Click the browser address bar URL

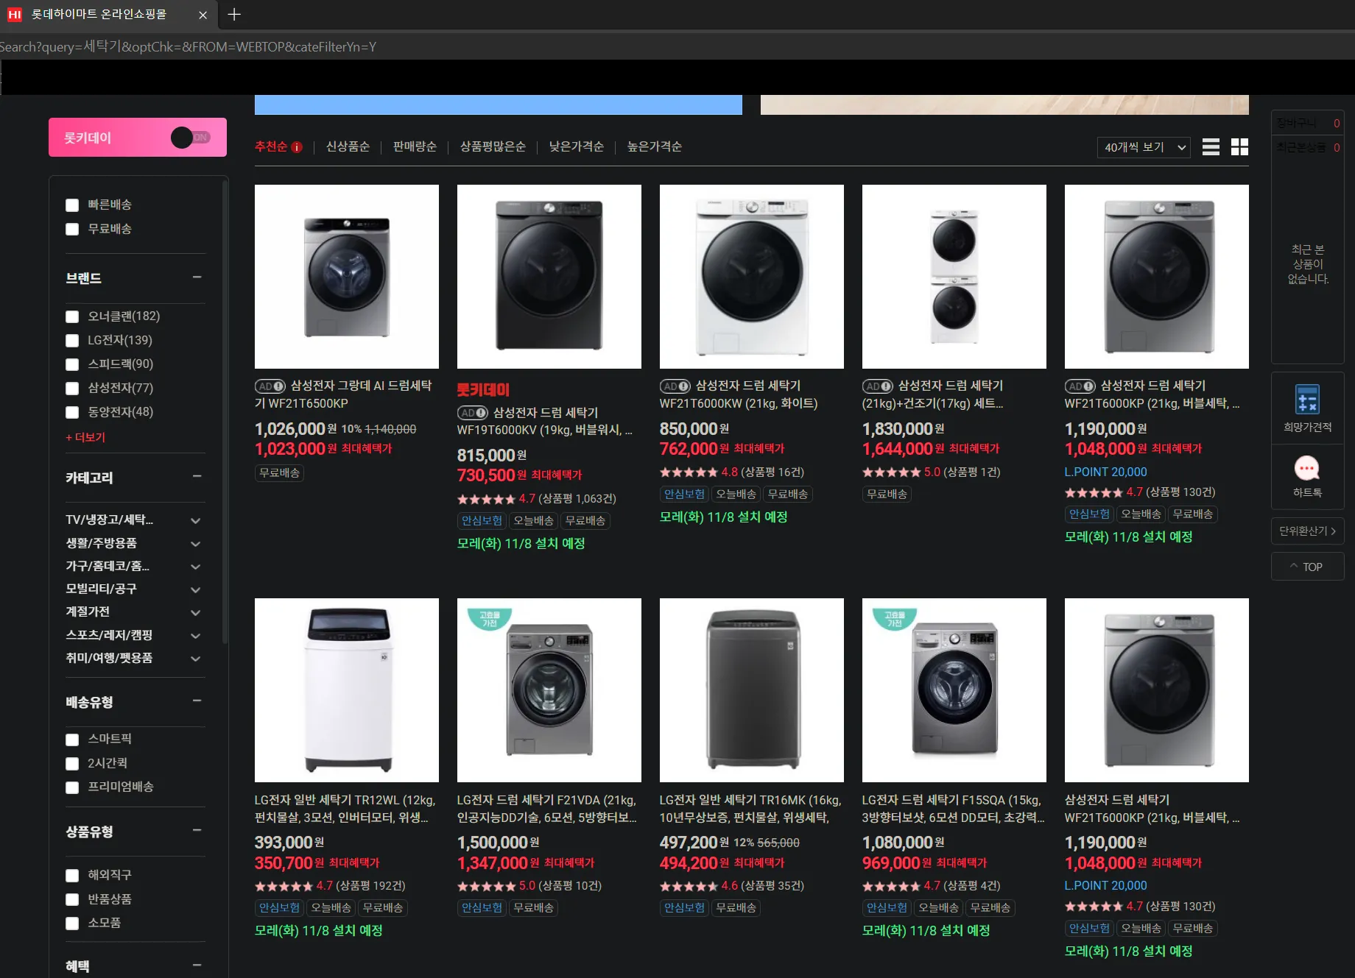coord(189,46)
